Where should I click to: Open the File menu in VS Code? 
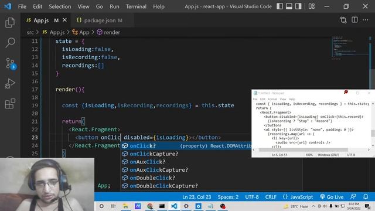22,6
